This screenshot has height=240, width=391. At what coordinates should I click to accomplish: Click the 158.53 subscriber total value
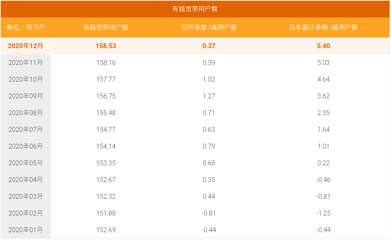point(106,46)
